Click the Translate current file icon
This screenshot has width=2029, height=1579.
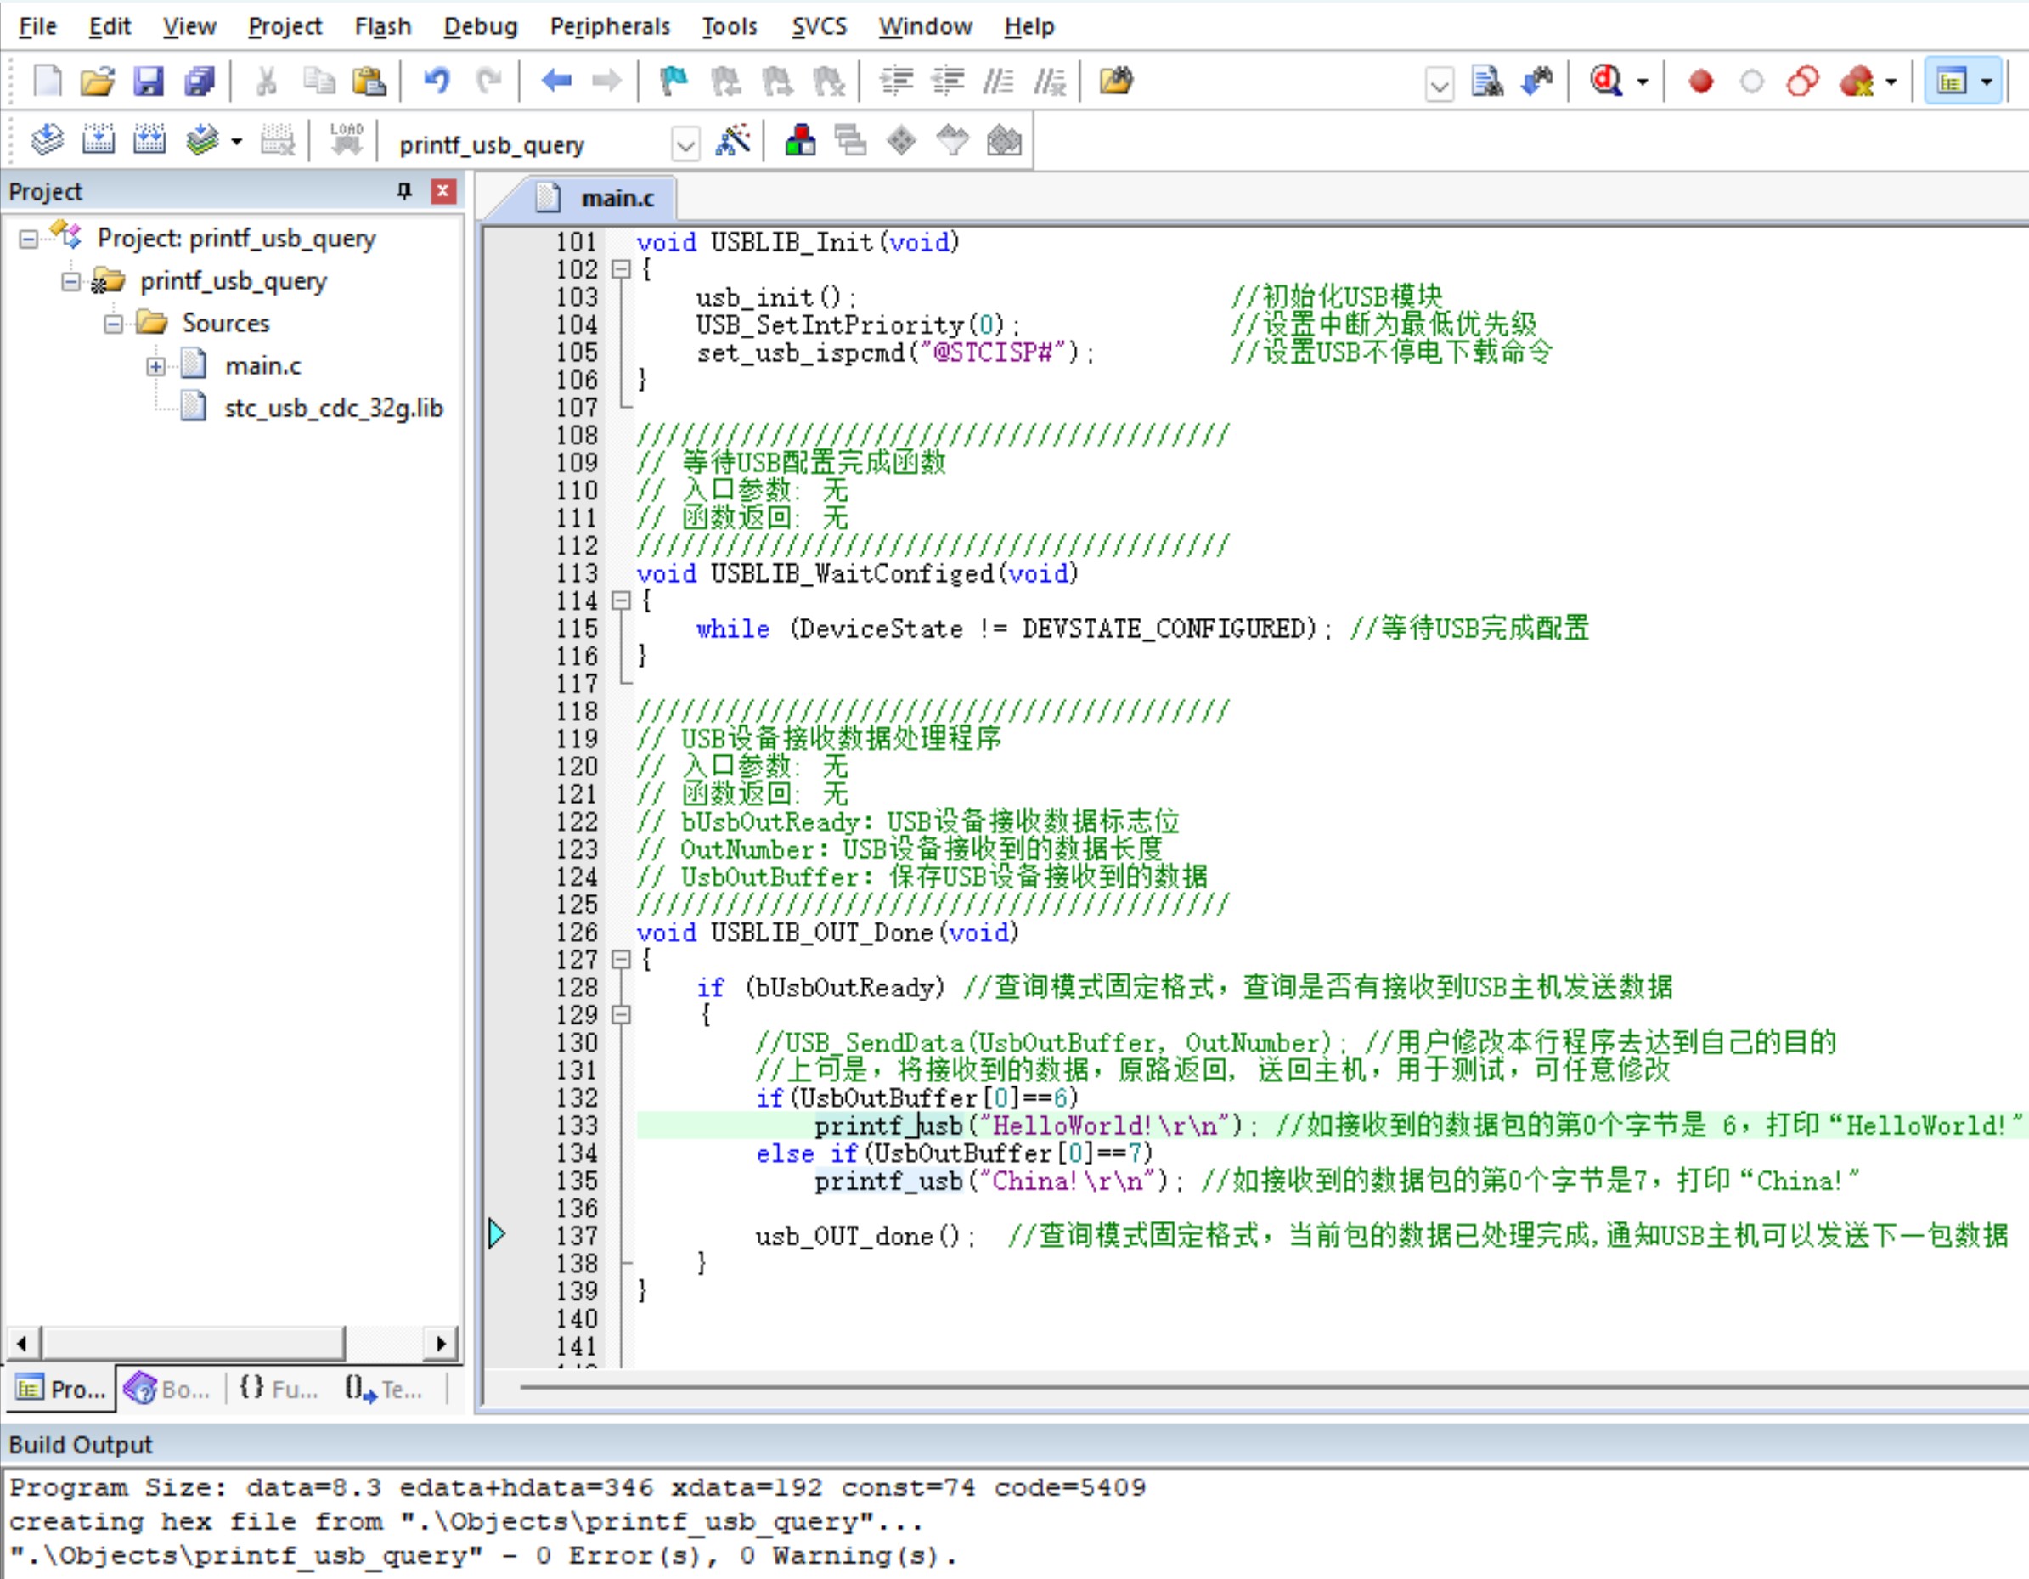click(x=47, y=140)
